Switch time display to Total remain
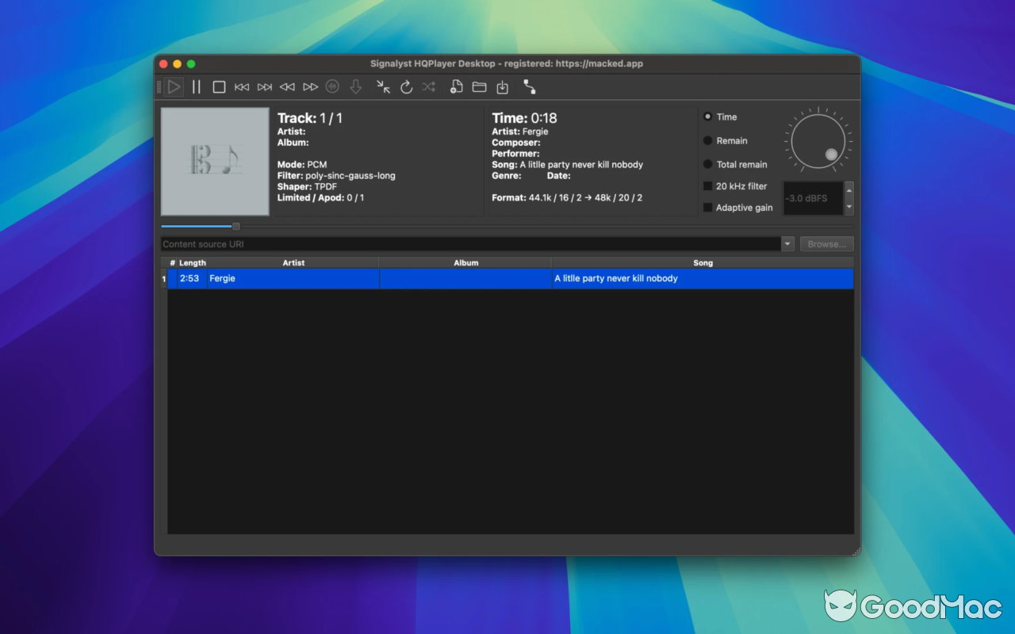 point(707,164)
